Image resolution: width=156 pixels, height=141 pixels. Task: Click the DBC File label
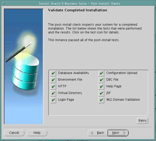point(112,80)
